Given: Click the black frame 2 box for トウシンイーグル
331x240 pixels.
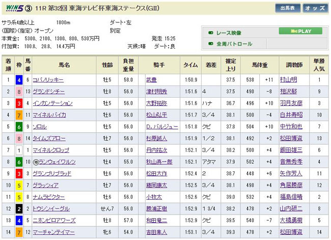Looking at the screenshot, I should [19, 208].
